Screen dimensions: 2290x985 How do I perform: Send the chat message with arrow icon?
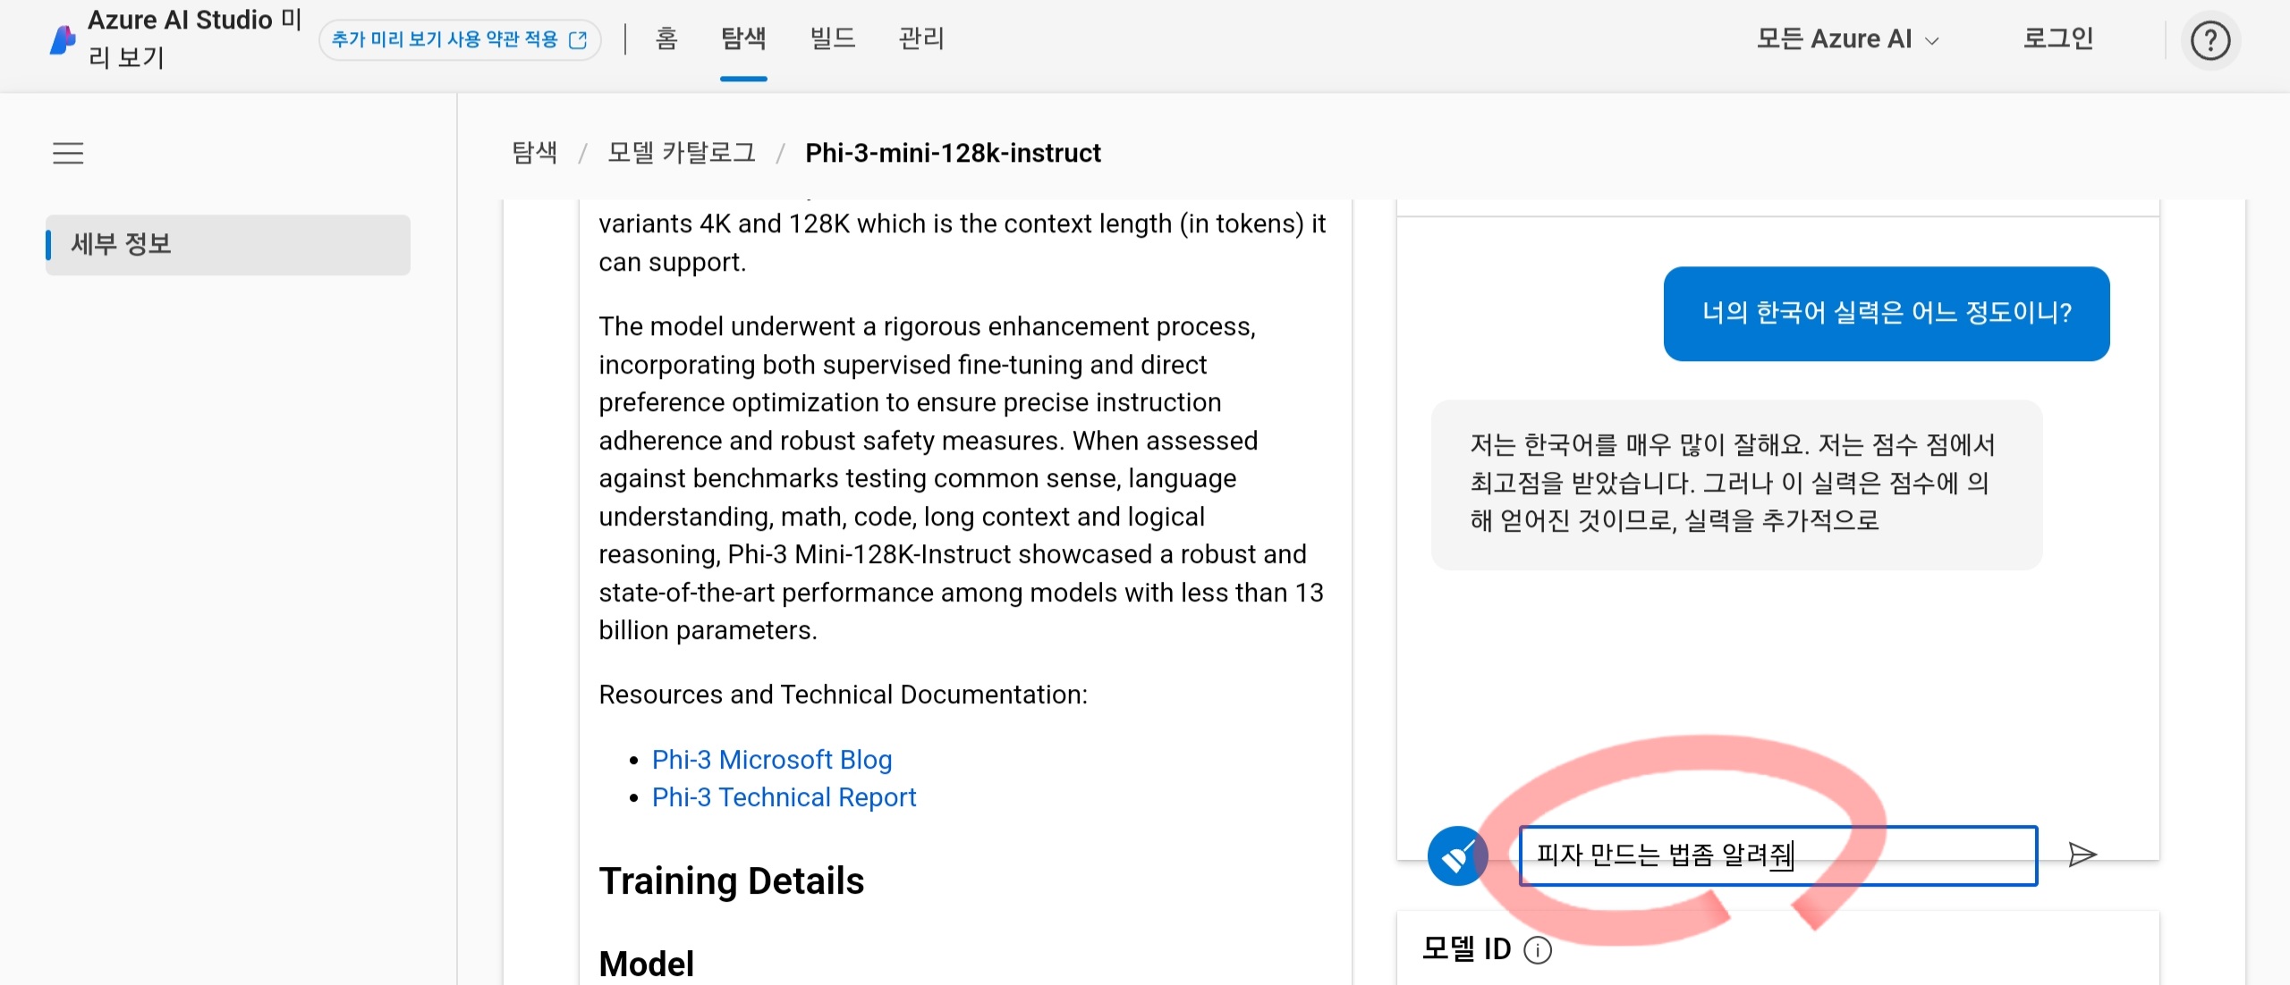[x=2082, y=855]
